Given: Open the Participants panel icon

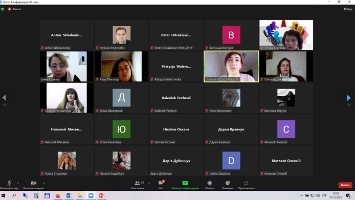Looking at the screenshot, I should coord(137,183).
